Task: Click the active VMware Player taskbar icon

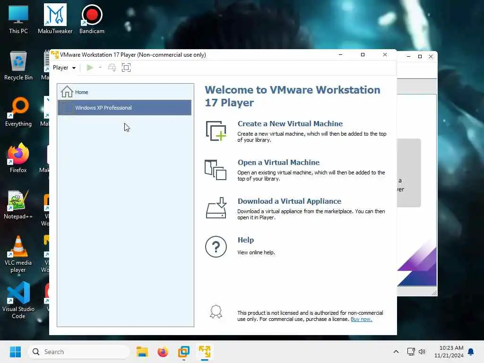Action: 204,352
